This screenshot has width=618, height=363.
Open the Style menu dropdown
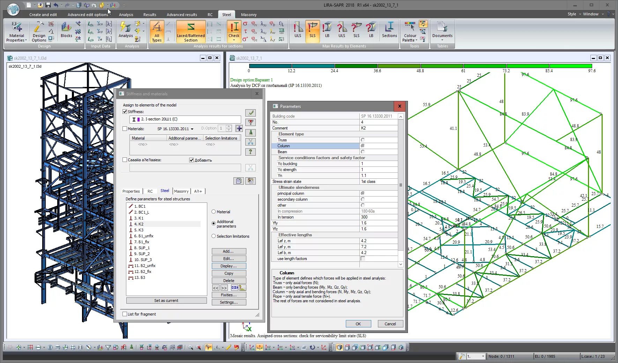pyautogui.click(x=574, y=14)
